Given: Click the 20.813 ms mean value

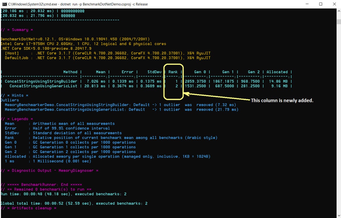Looking at the screenshot, I should coord(95,86).
